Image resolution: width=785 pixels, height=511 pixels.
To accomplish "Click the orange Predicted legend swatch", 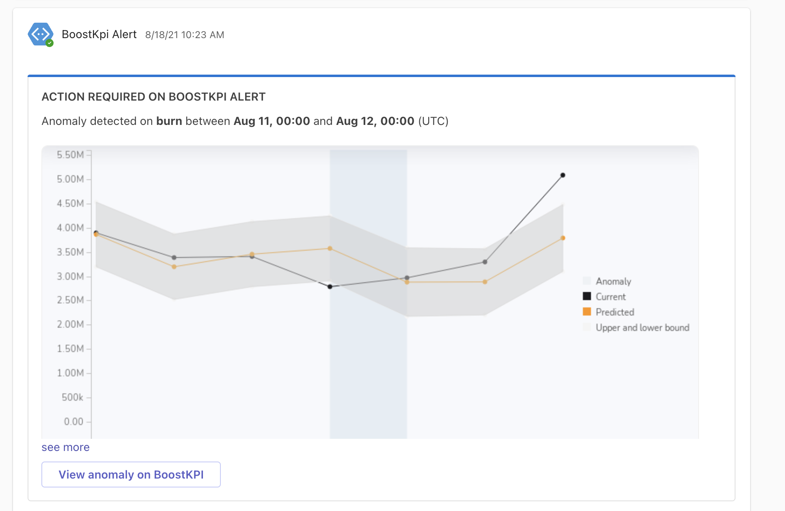I will 587,311.
